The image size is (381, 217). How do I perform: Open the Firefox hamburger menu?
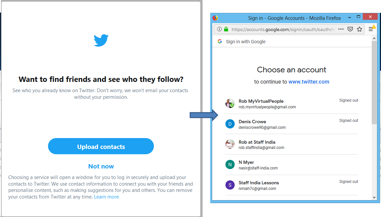coord(371,29)
